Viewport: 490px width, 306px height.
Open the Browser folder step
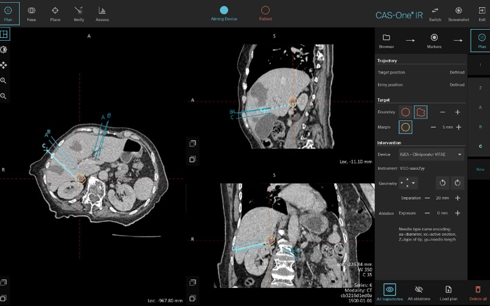[386, 41]
